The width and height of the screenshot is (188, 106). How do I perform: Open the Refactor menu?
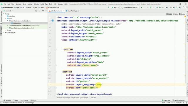[x=36, y=4]
